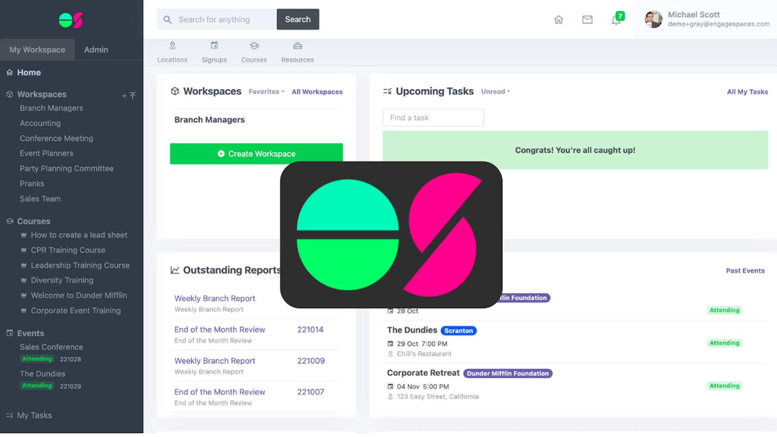Image resolution: width=777 pixels, height=437 pixels.
Task: Switch to the Admin tab
Action: (96, 50)
